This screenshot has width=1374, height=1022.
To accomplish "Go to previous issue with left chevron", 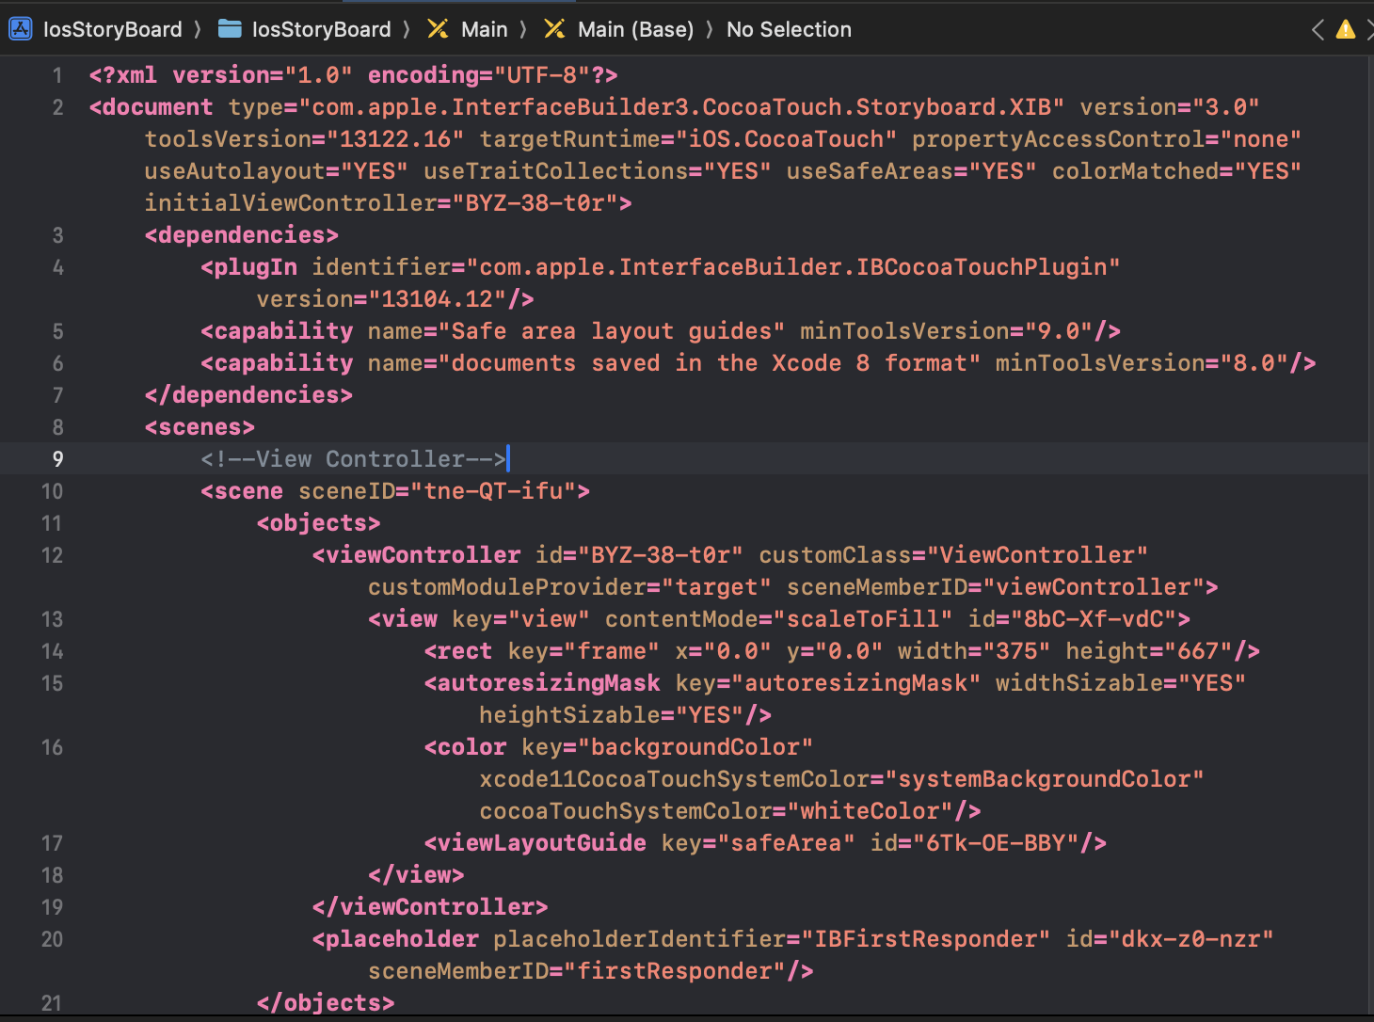I will click(x=1318, y=29).
